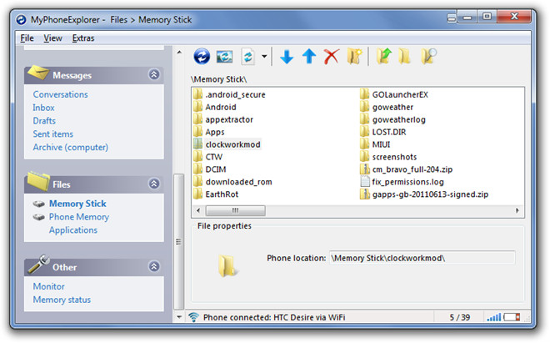Open Memory status link
This screenshot has width=550, height=343.
click(62, 300)
